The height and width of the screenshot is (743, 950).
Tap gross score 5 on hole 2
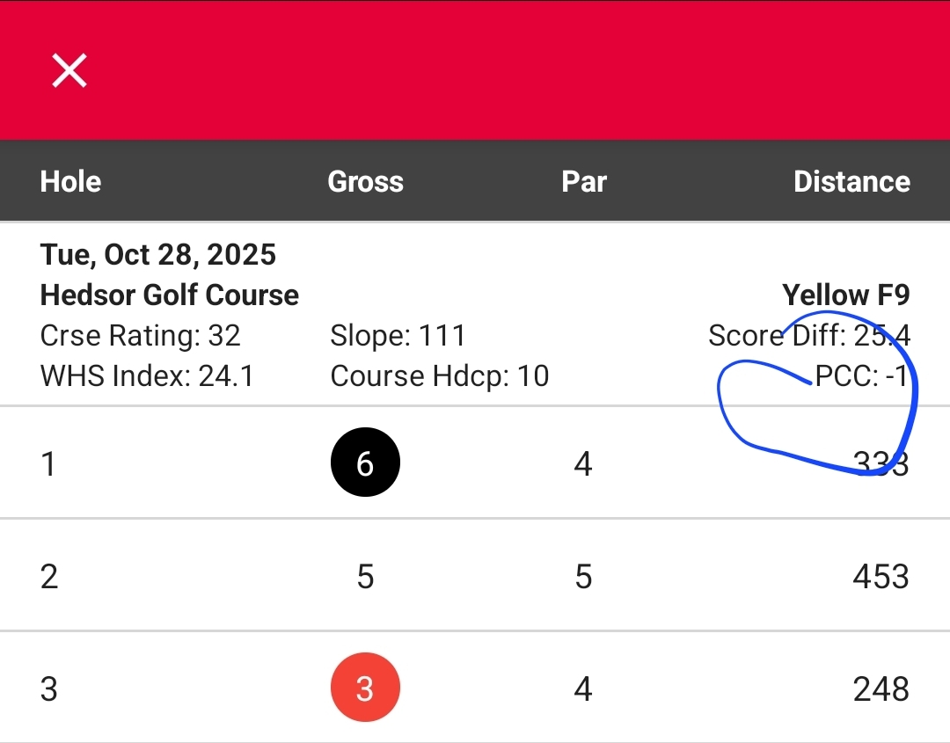[365, 577]
